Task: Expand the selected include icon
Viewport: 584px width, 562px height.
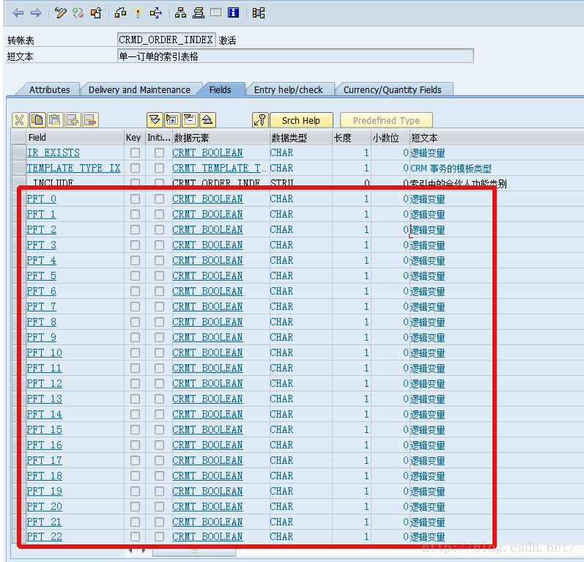Action: click(172, 120)
